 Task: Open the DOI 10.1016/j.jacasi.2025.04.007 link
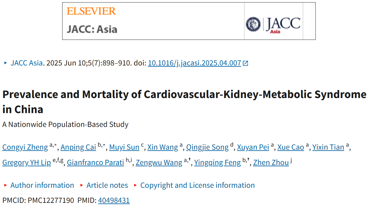click(194, 63)
